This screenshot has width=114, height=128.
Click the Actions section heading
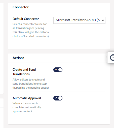coord(18,58)
